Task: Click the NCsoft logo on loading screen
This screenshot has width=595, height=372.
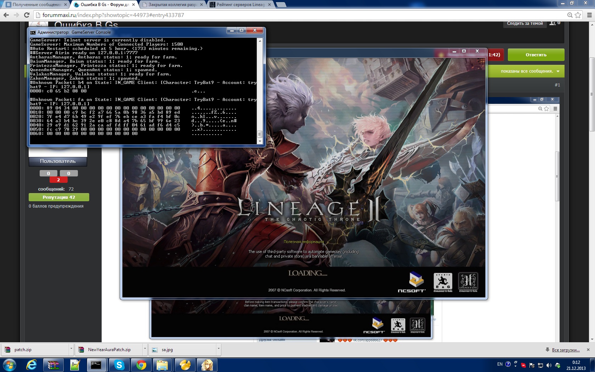Action: coord(412,282)
